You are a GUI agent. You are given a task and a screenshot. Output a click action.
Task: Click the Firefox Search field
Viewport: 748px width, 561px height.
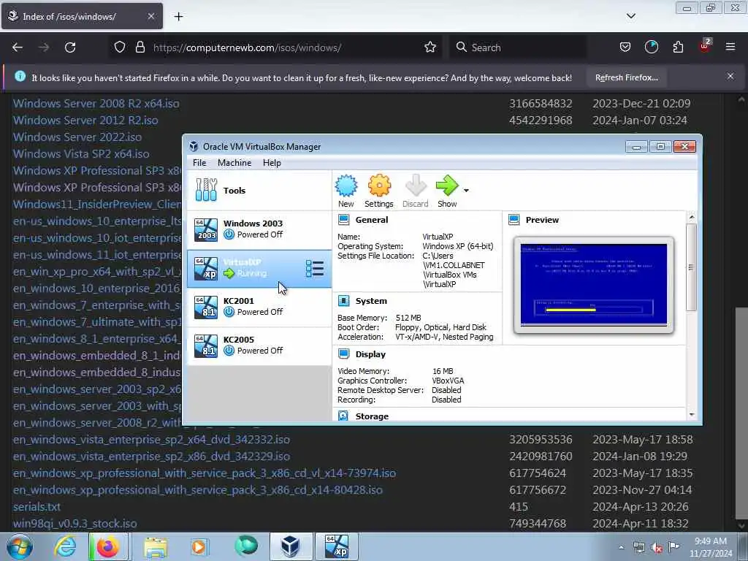(x=518, y=47)
